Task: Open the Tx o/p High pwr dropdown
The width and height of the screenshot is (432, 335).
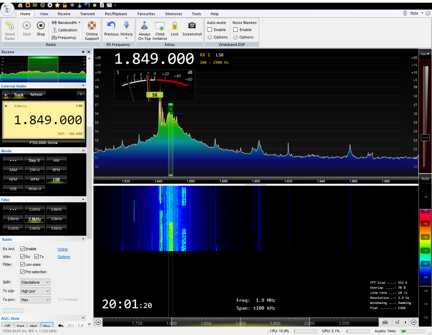Action: 35,291
